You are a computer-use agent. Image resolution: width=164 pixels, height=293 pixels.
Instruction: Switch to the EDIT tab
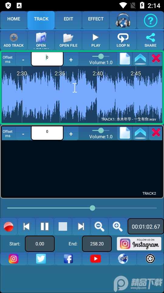[x=68, y=20]
